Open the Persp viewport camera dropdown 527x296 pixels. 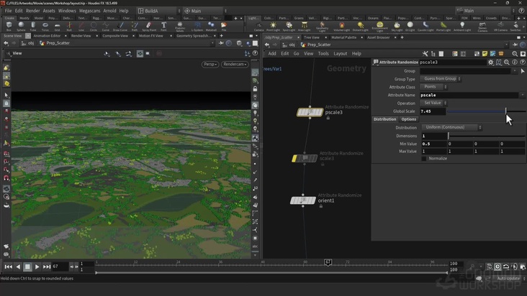click(210, 64)
